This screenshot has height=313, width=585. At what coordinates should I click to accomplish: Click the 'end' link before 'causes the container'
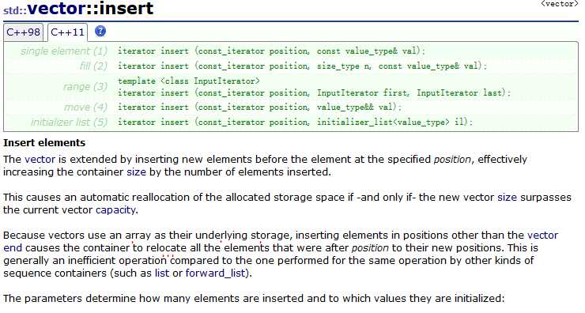[13, 248]
